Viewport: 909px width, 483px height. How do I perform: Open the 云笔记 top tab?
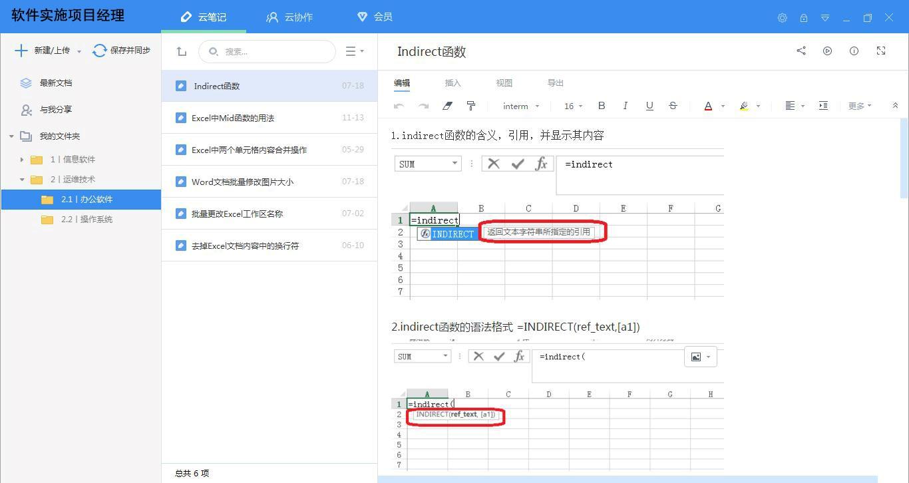coord(204,17)
